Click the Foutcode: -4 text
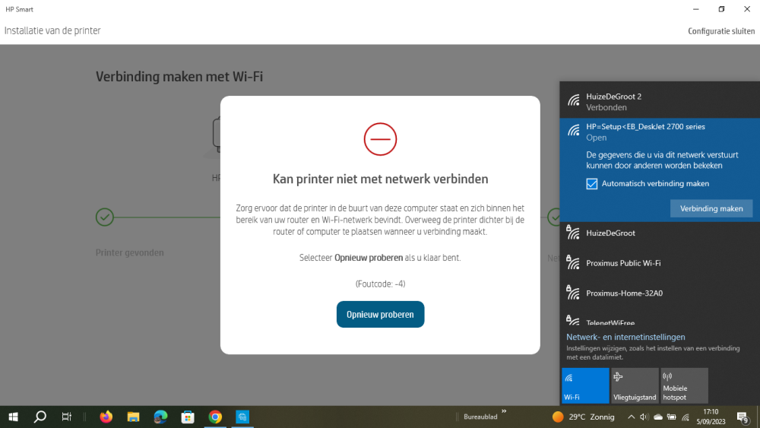 coord(380,284)
